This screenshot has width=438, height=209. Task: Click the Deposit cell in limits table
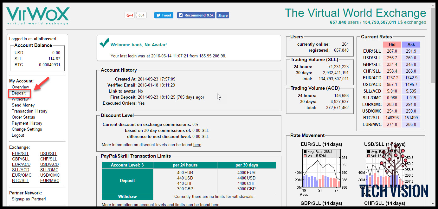click(x=127, y=180)
